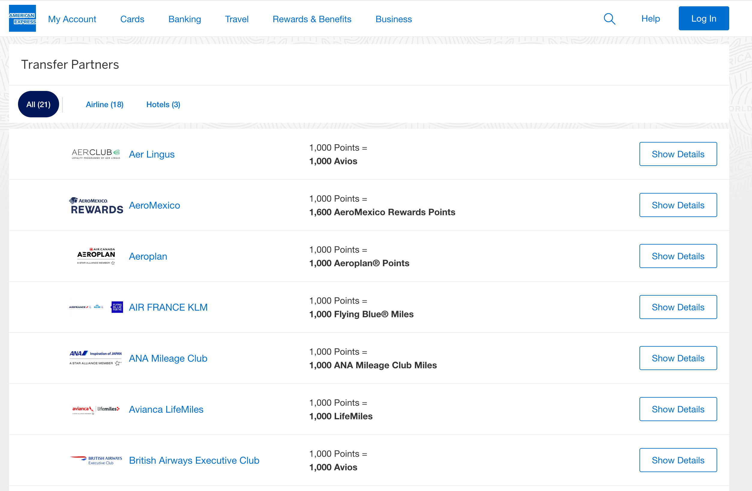The height and width of the screenshot is (491, 752).
Task: Open the My Account menu
Action: point(72,19)
